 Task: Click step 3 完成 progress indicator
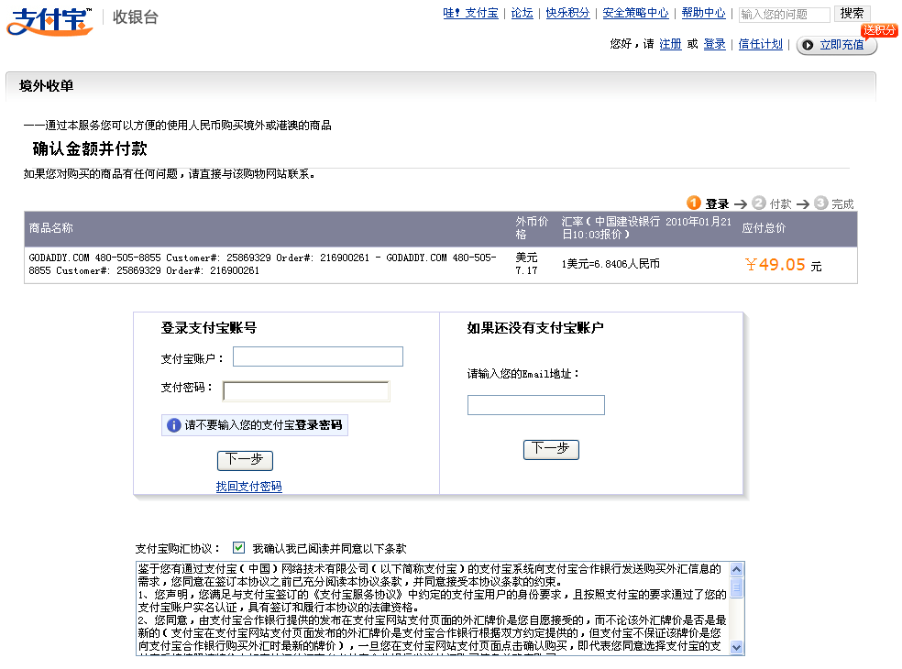point(833,203)
